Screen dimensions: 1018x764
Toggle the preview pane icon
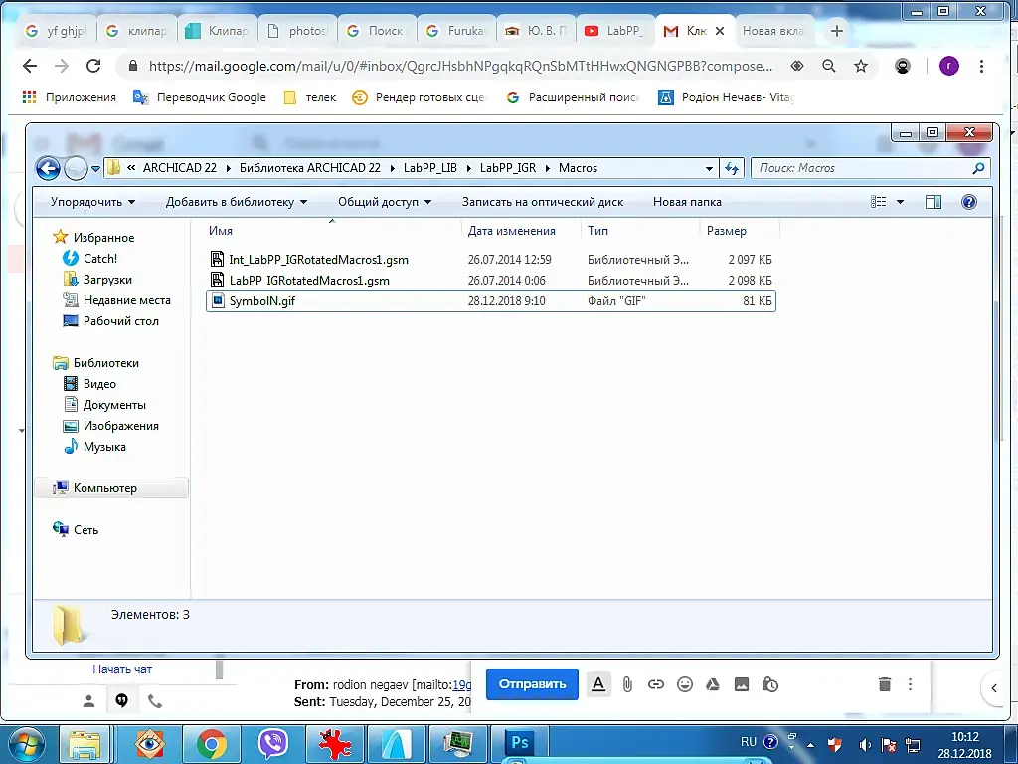click(x=933, y=202)
